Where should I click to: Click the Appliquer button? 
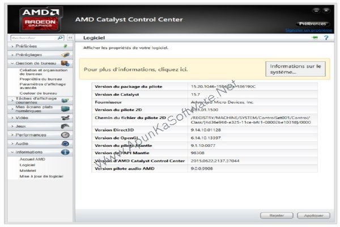pyautogui.click(x=313, y=216)
